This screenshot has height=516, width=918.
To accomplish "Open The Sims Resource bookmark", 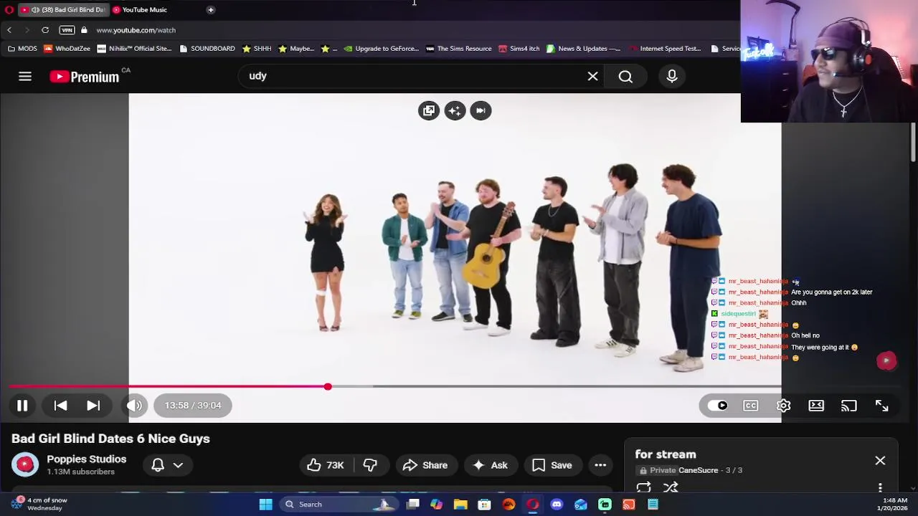I will 459,49.
